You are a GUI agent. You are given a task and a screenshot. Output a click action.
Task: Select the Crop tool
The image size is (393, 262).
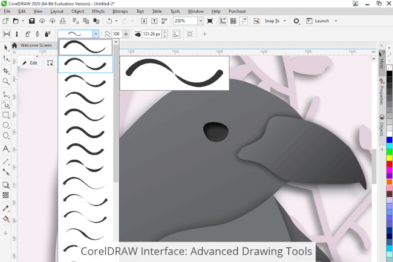[5, 71]
